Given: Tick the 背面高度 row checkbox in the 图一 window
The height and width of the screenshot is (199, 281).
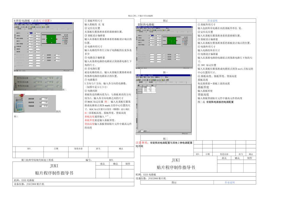Looking at the screenshot, I should (164, 59).
